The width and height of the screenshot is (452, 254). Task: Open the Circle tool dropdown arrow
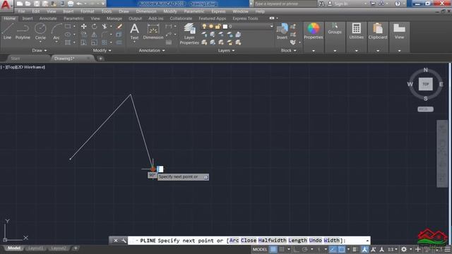[40, 42]
